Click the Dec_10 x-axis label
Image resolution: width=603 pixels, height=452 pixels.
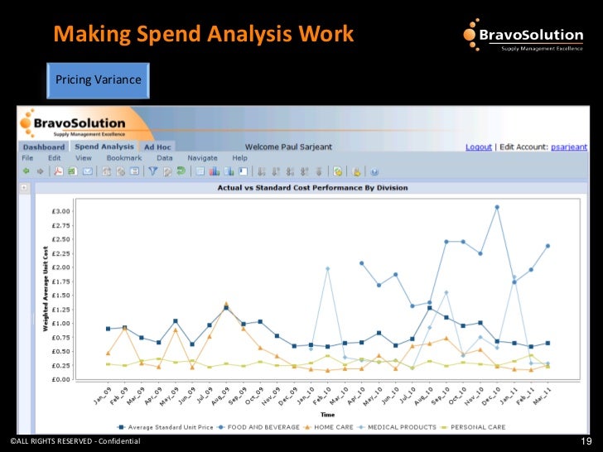[x=490, y=395]
